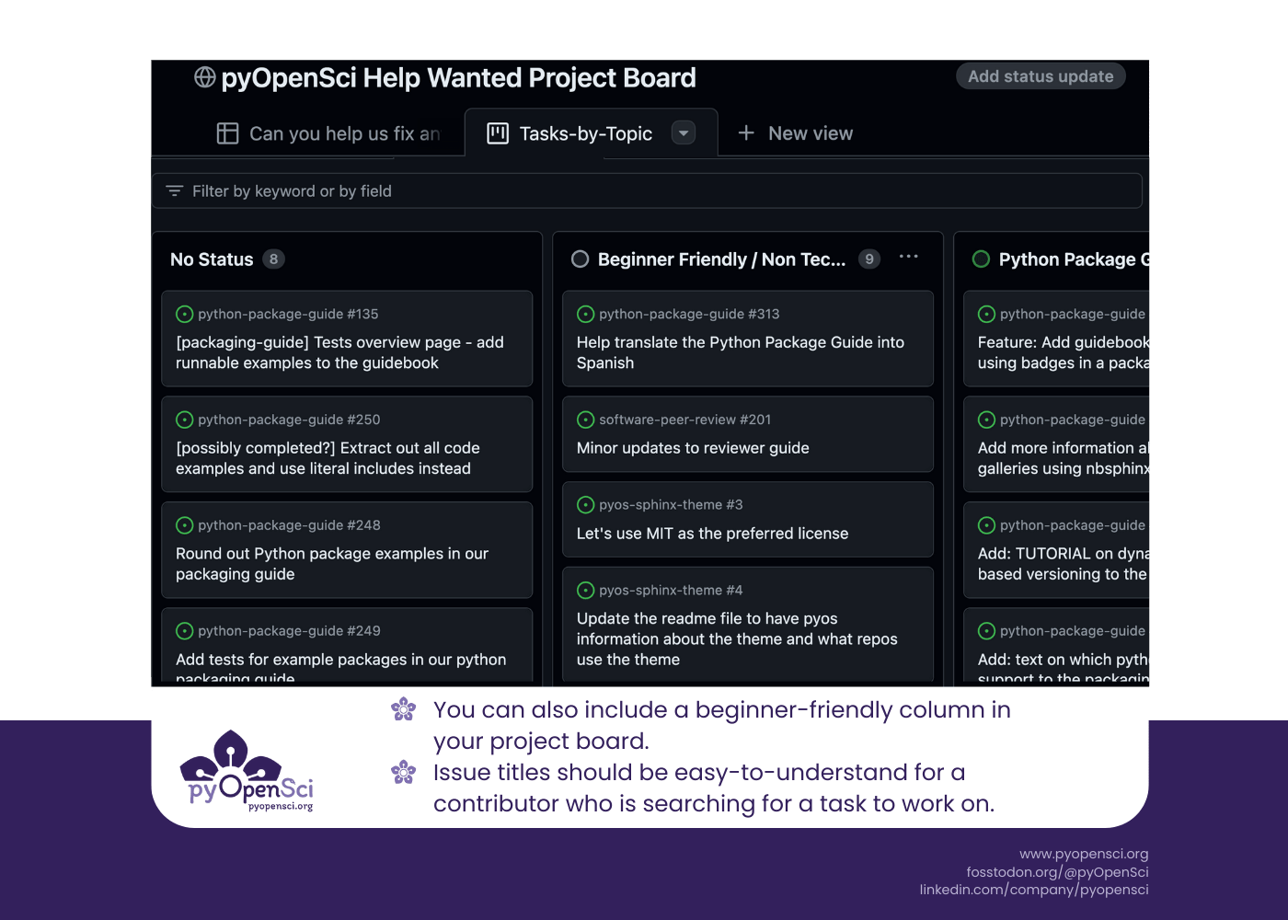The width and height of the screenshot is (1288, 920).
Task: Click the software-peer-review #201 label
Action: tap(685, 420)
